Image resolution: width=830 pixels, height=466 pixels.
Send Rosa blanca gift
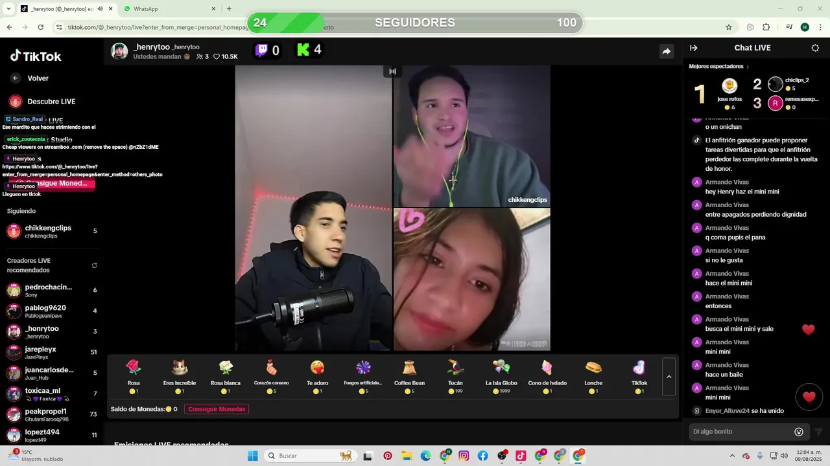point(226,376)
